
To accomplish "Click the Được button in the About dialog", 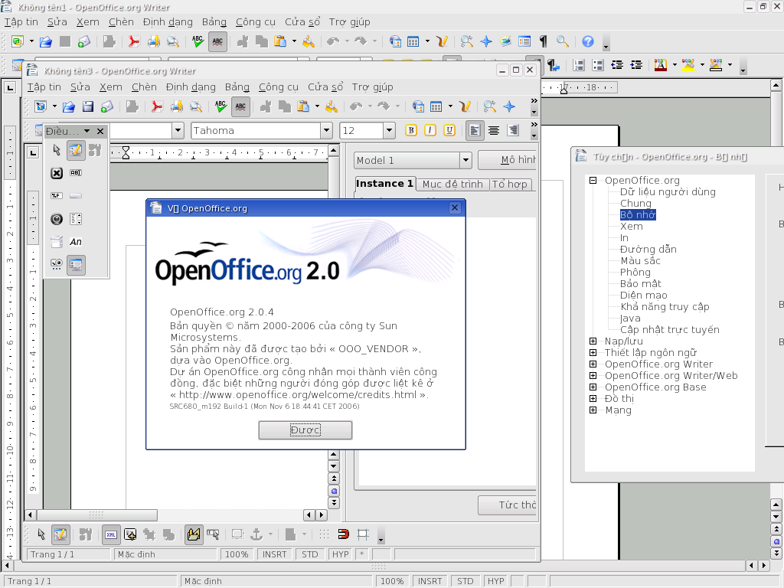I will pos(305,430).
